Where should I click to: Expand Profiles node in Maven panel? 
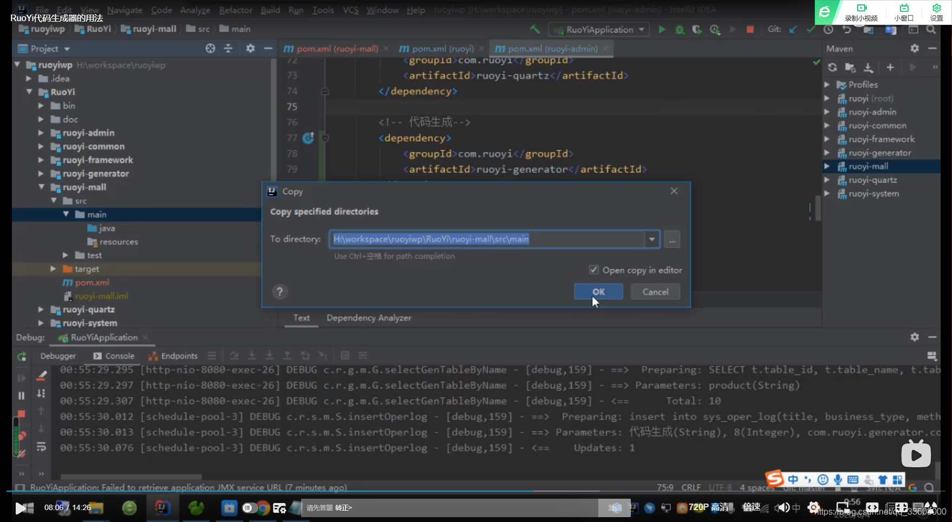[x=827, y=85]
